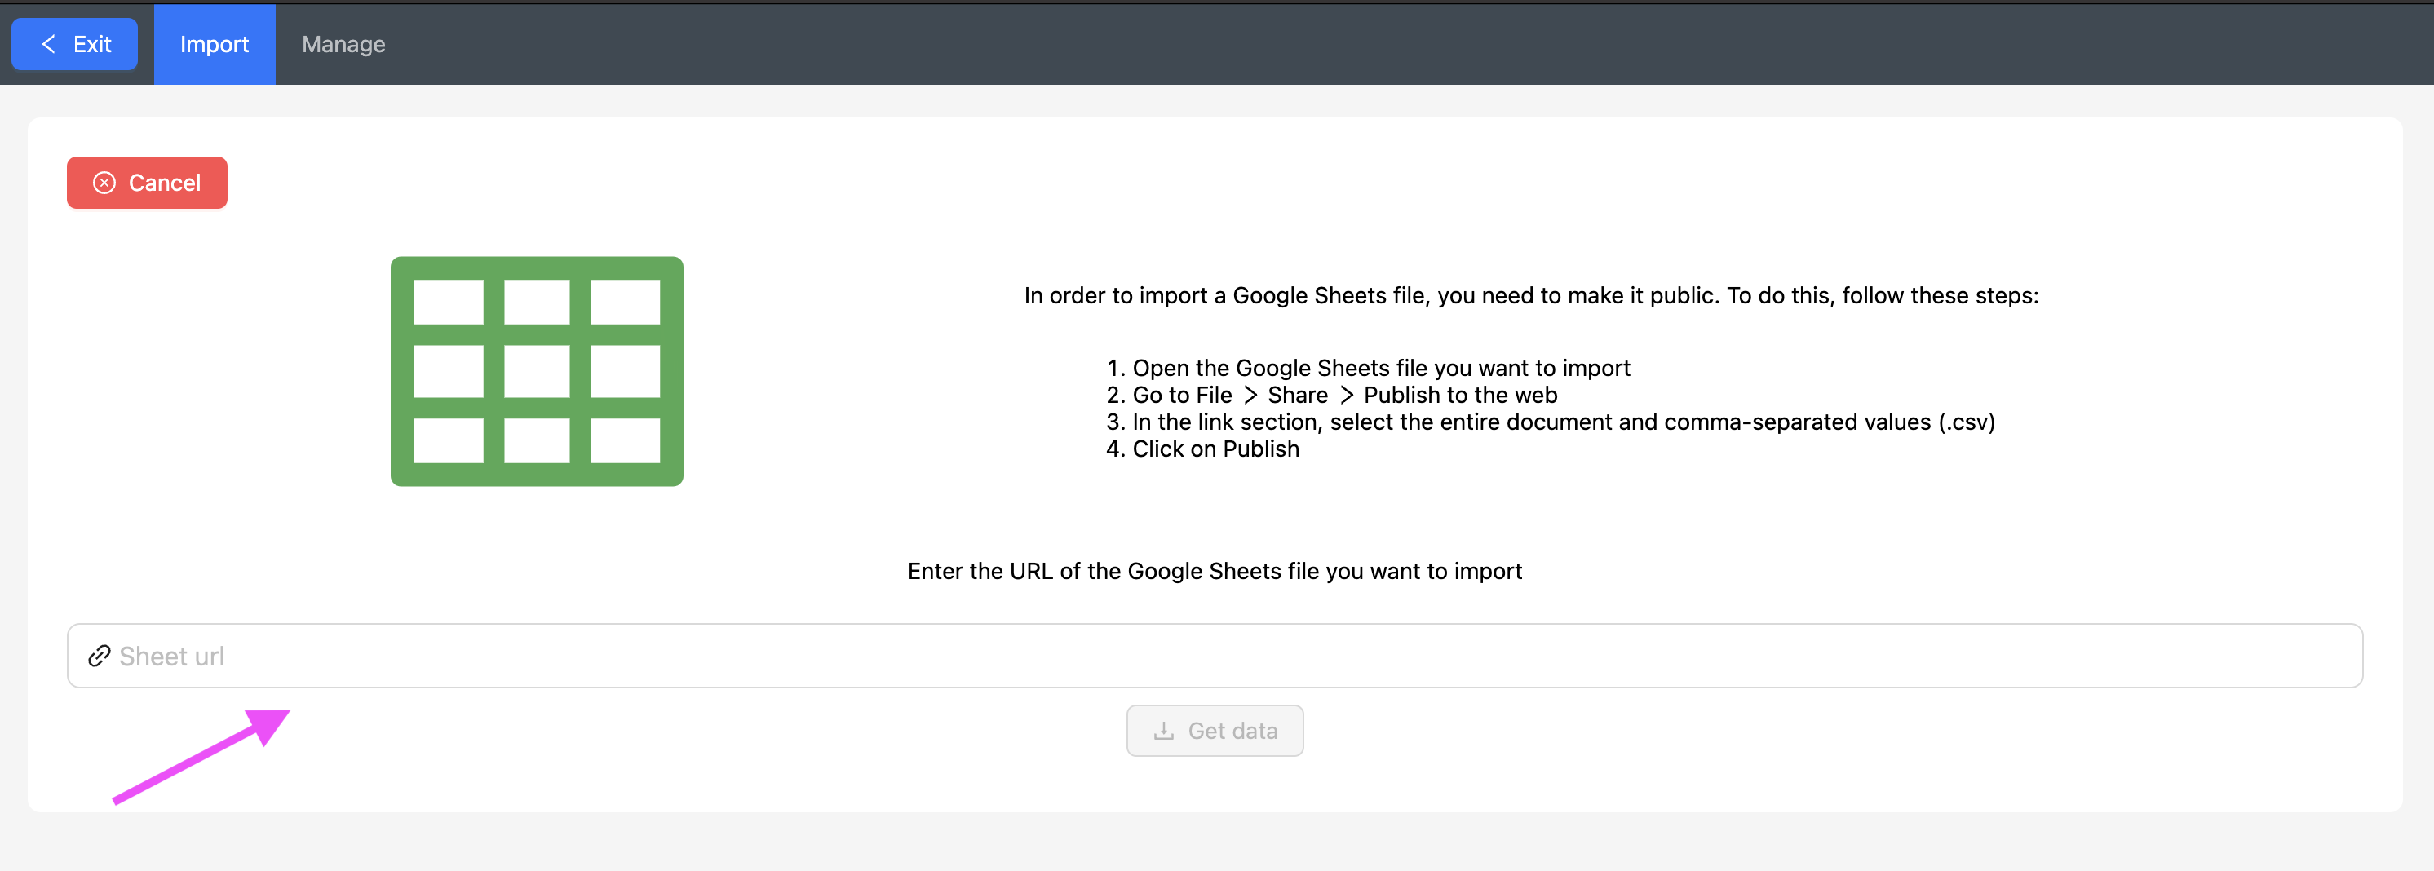The height and width of the screenshot is (871, 2434).
Task: Click the chevron before Publish to the web
Action: [x=1347, y=396]
